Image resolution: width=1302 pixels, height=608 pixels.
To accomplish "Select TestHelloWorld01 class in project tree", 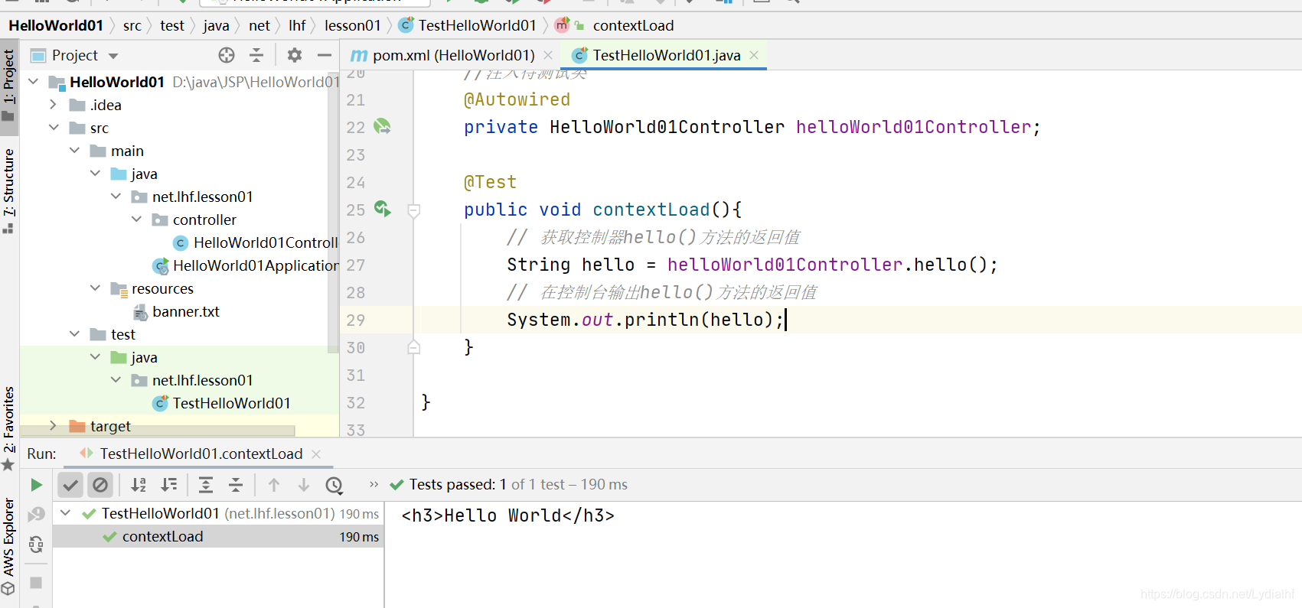I will [x=222, y=403].
